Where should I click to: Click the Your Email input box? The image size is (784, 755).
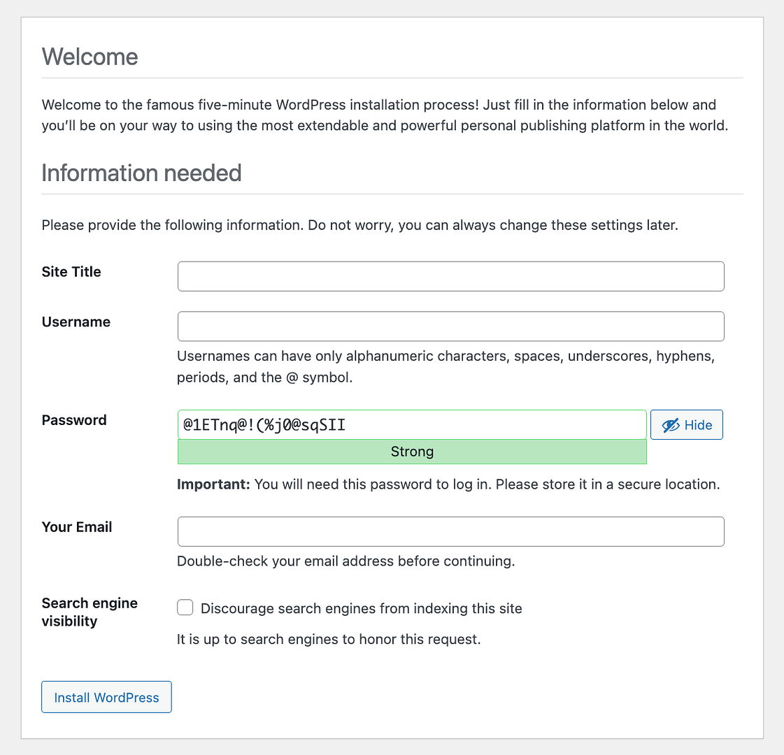pos(450,531)
